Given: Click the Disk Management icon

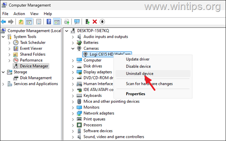Looking at the screenshot, I should tap(16, 78).
